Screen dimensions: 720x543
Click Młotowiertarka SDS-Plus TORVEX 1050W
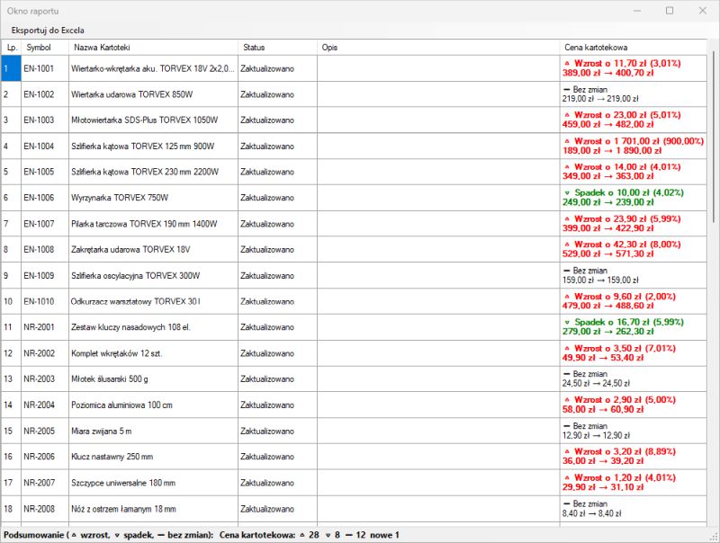[x=153, y=120]
